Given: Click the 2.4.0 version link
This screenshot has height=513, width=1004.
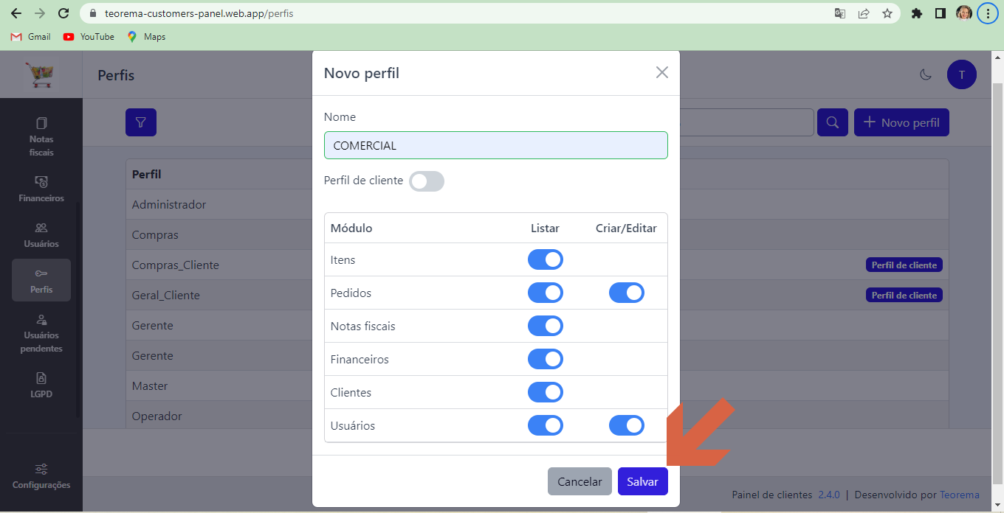Looking at the screenshot, I should 829,495.
